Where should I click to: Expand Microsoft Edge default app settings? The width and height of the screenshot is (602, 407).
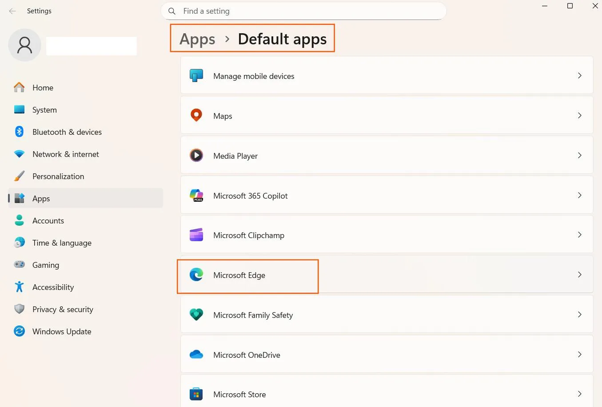point(579,275)
